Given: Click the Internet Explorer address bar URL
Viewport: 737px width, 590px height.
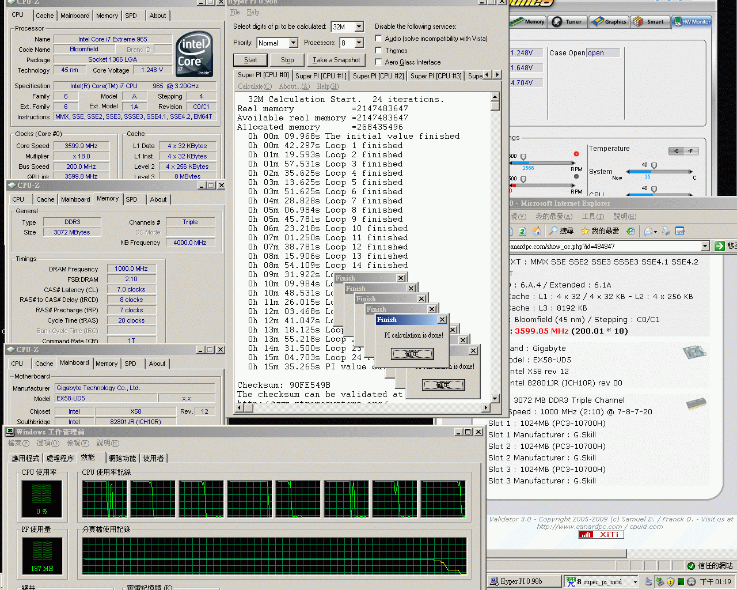Looking at the screenshot, I should (562, 247).
